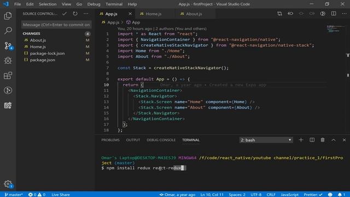This screenshot has height=197, width=350.
Task: Open the Search view in activity bar
Action: coord(8,31)
